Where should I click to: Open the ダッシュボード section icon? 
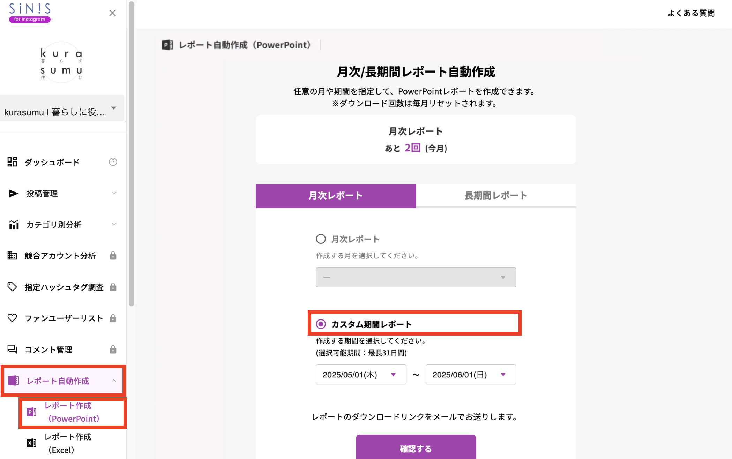(x=12, y=162)
